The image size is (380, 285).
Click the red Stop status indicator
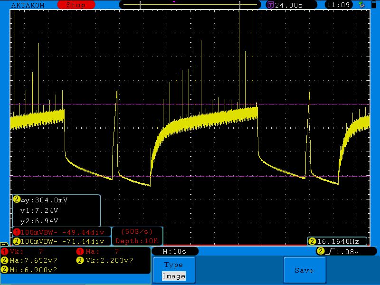75,5
